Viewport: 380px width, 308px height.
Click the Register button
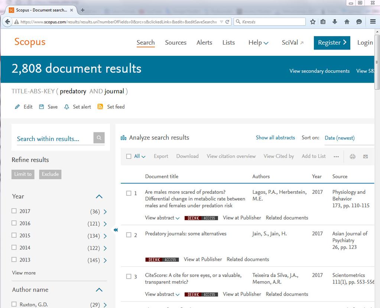point(332,43)
